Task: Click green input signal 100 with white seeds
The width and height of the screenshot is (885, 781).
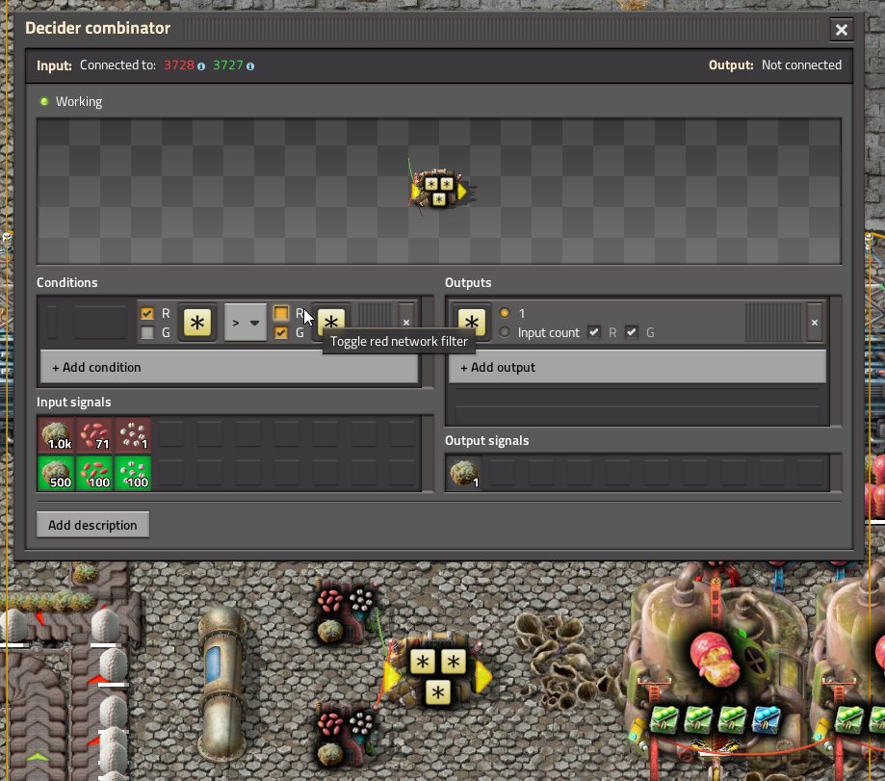Action: click(133, 473)
